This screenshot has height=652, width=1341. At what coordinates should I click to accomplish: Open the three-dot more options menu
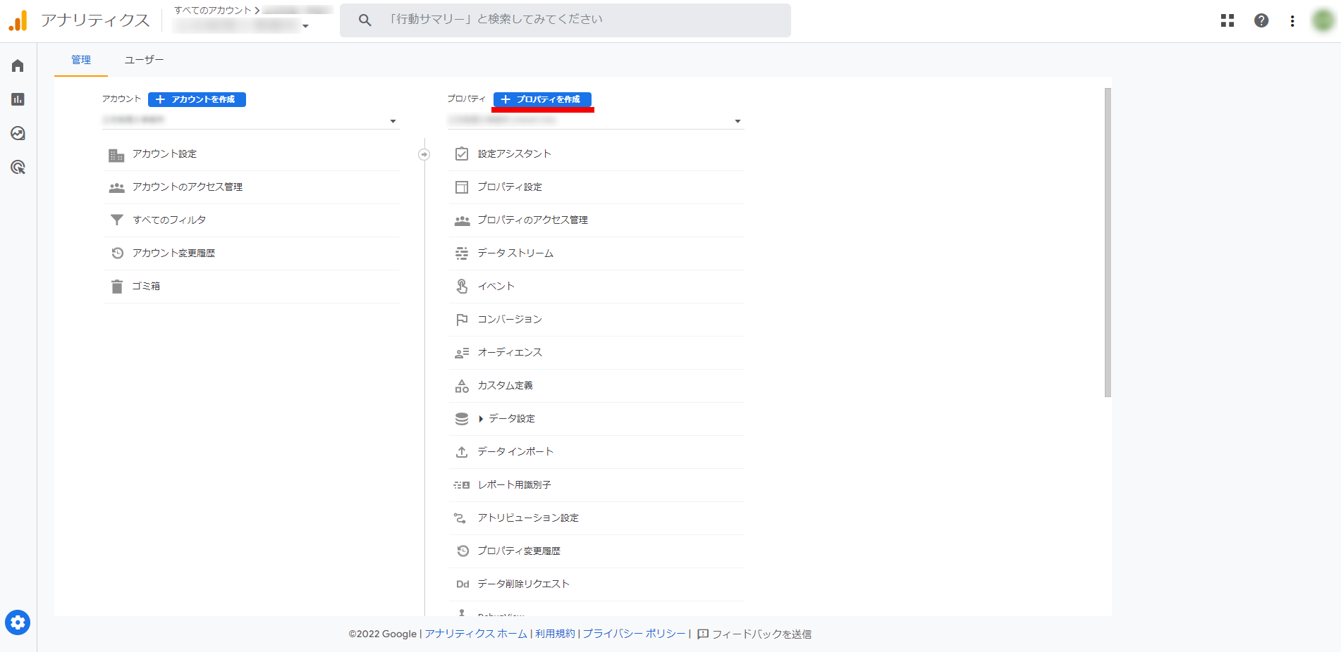1292,21
